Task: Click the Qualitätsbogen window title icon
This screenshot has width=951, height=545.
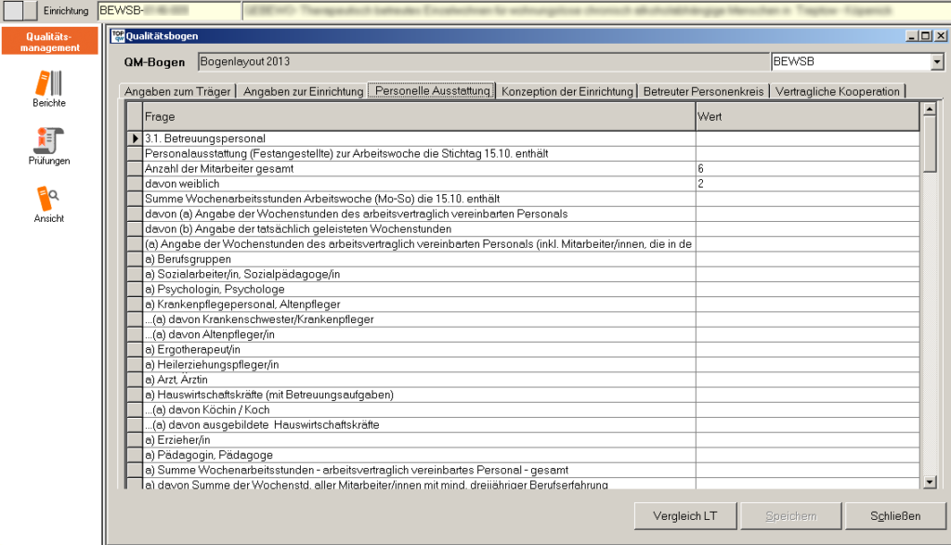Action: (x=116, y=36)
